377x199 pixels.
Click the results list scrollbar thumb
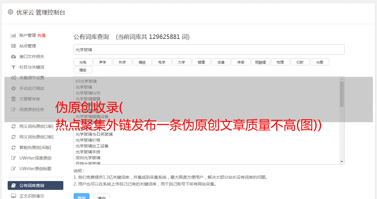[x=342, y=94]
